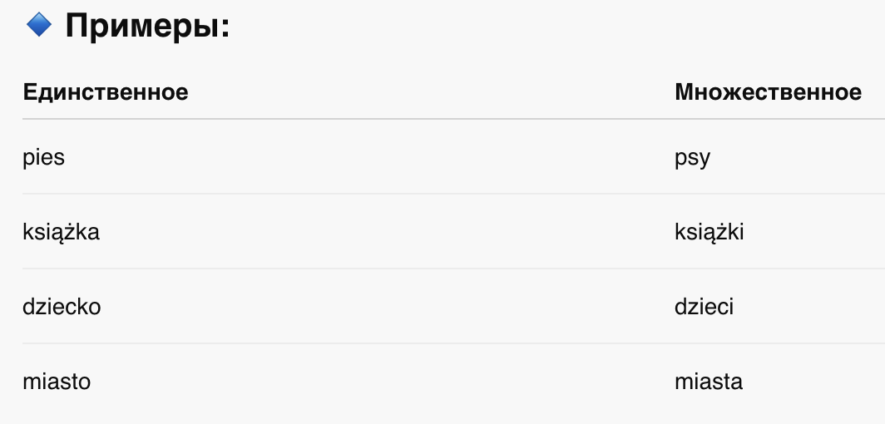Click the plural form psy

(x=693, y=158)
